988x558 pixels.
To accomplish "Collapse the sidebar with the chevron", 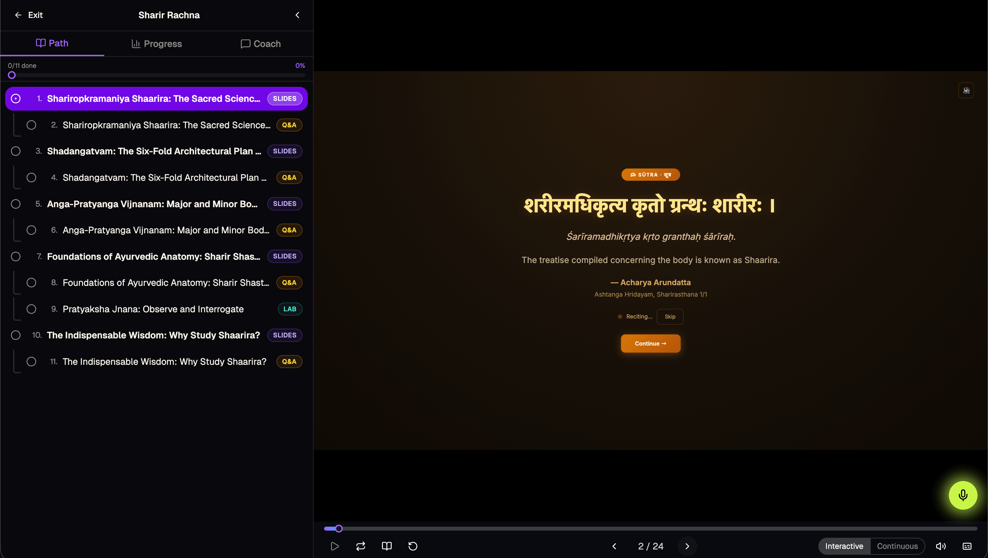I will (x=297, y=15).
